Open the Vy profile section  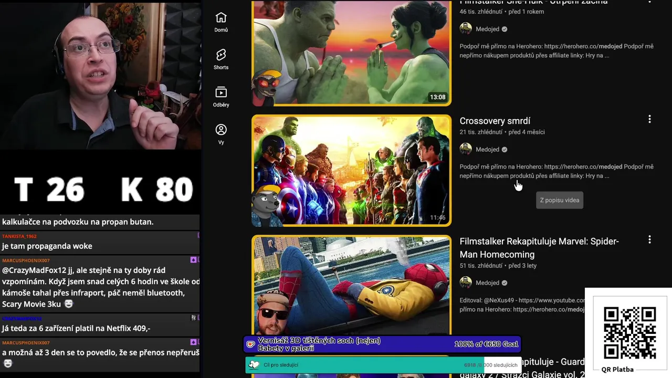(221, 134)
